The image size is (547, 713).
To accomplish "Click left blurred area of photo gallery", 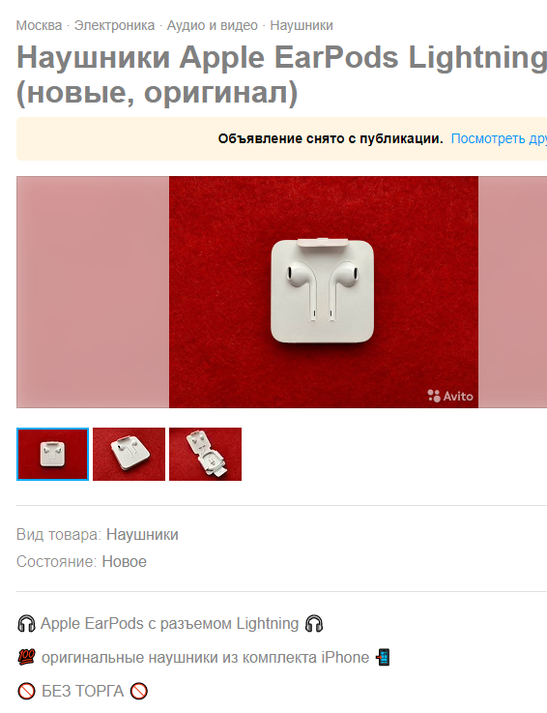I will [x=93, y=292].
